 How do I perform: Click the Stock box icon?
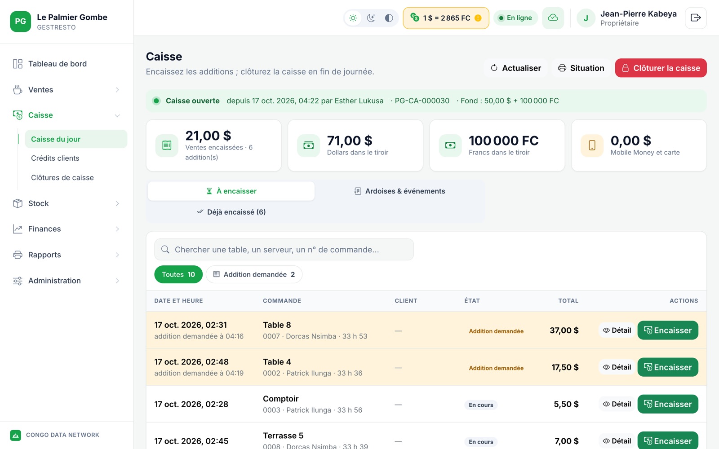18,203
